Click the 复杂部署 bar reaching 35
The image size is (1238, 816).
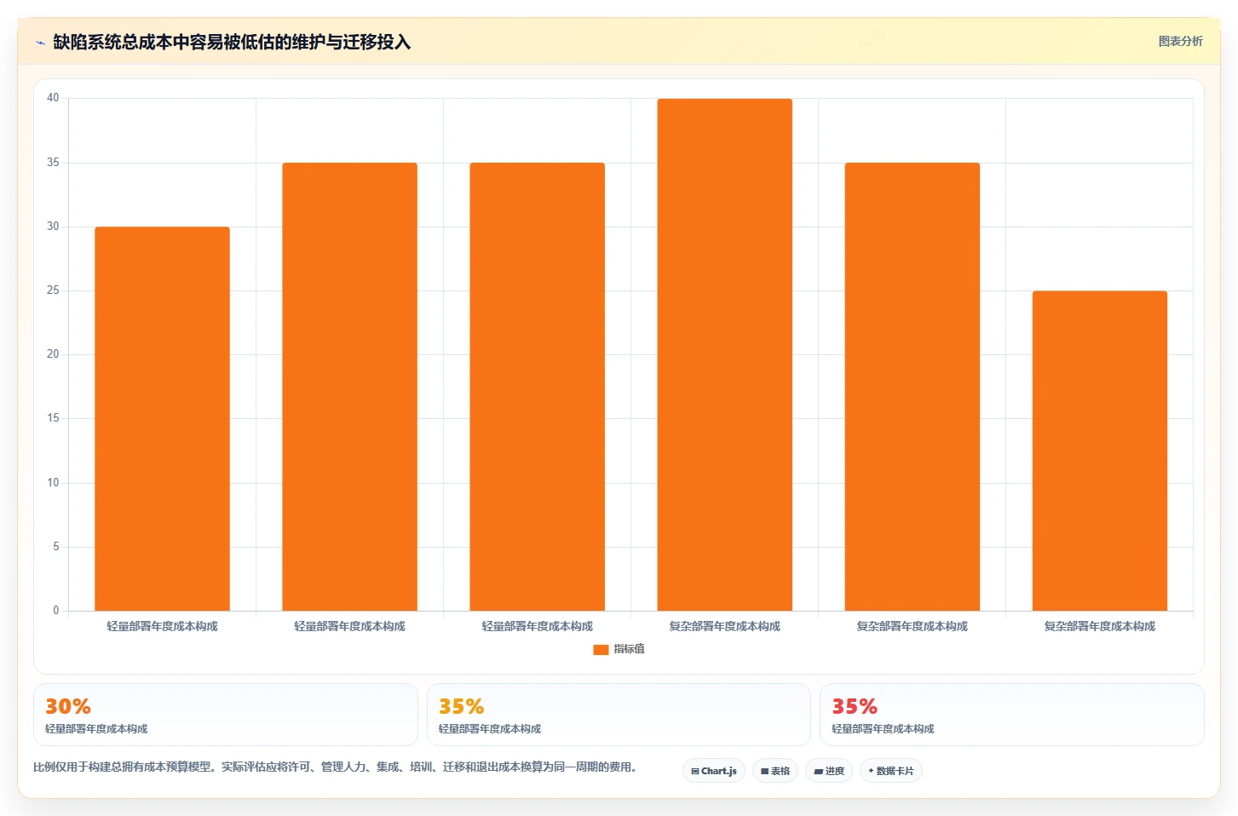coord(913,387)
